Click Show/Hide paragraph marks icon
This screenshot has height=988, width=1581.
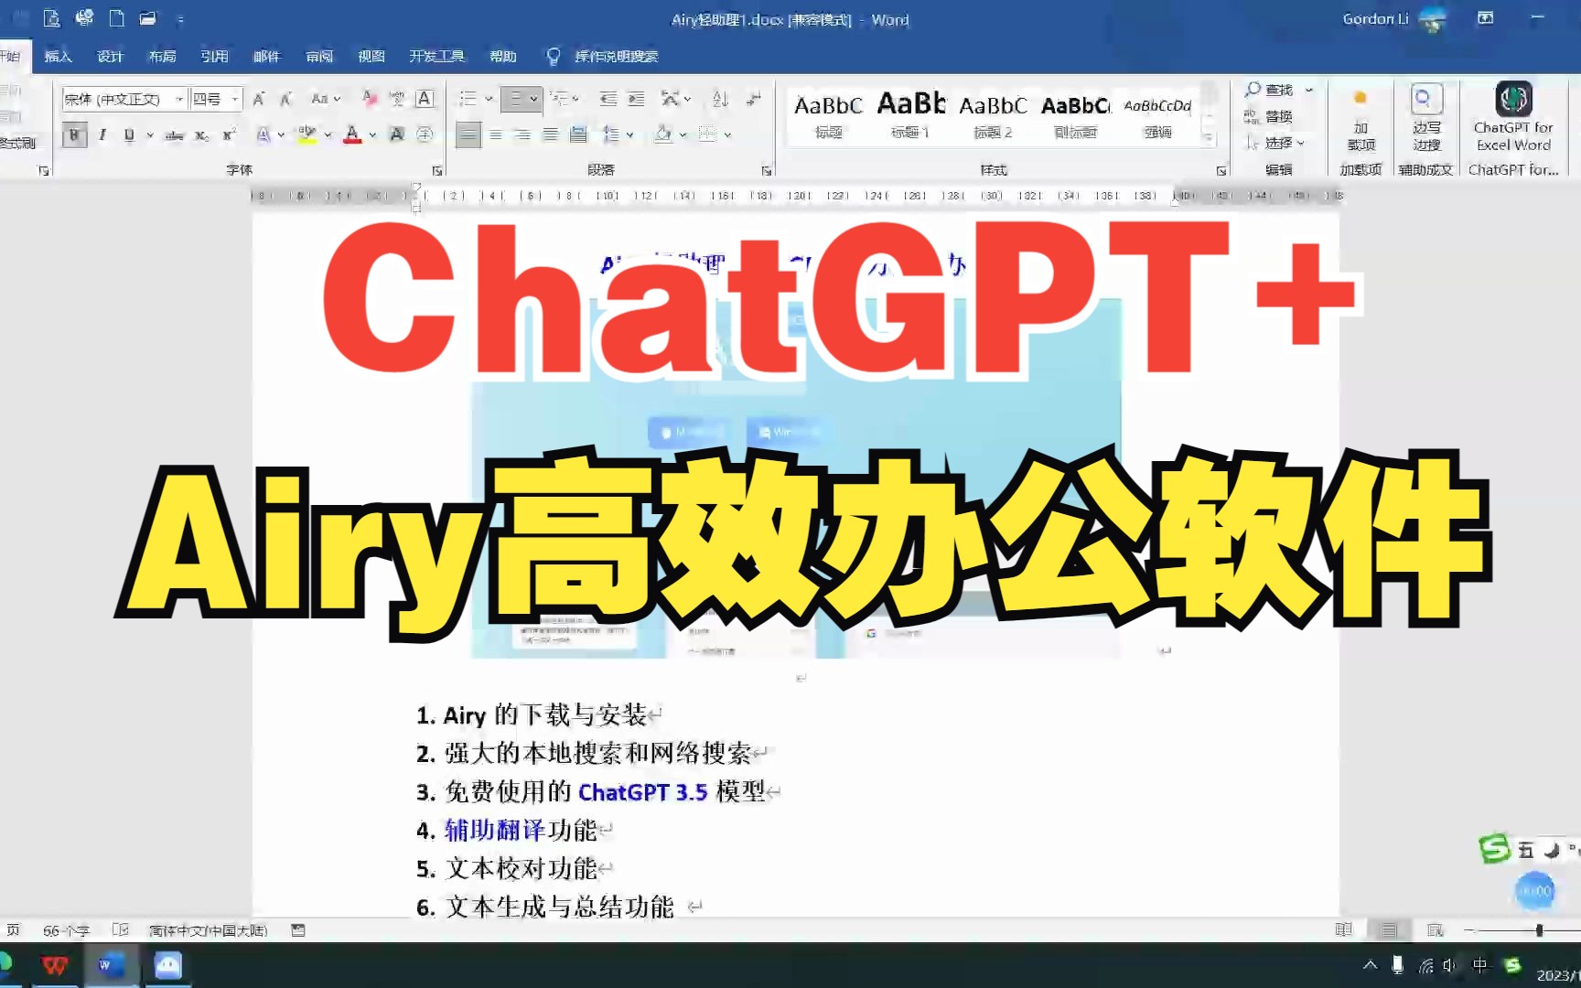tap(753, 99)
